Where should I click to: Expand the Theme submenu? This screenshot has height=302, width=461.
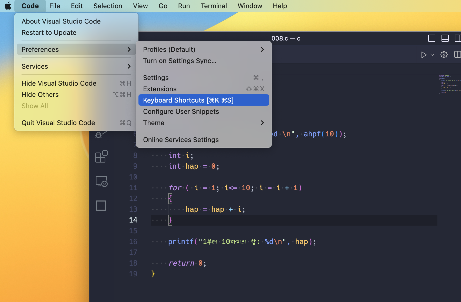pyautogui.click(x=204, y=123)
